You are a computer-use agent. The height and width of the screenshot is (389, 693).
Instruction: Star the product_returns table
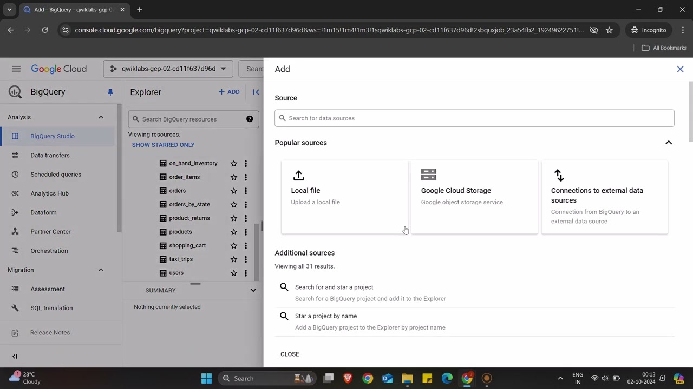[234, 218]
